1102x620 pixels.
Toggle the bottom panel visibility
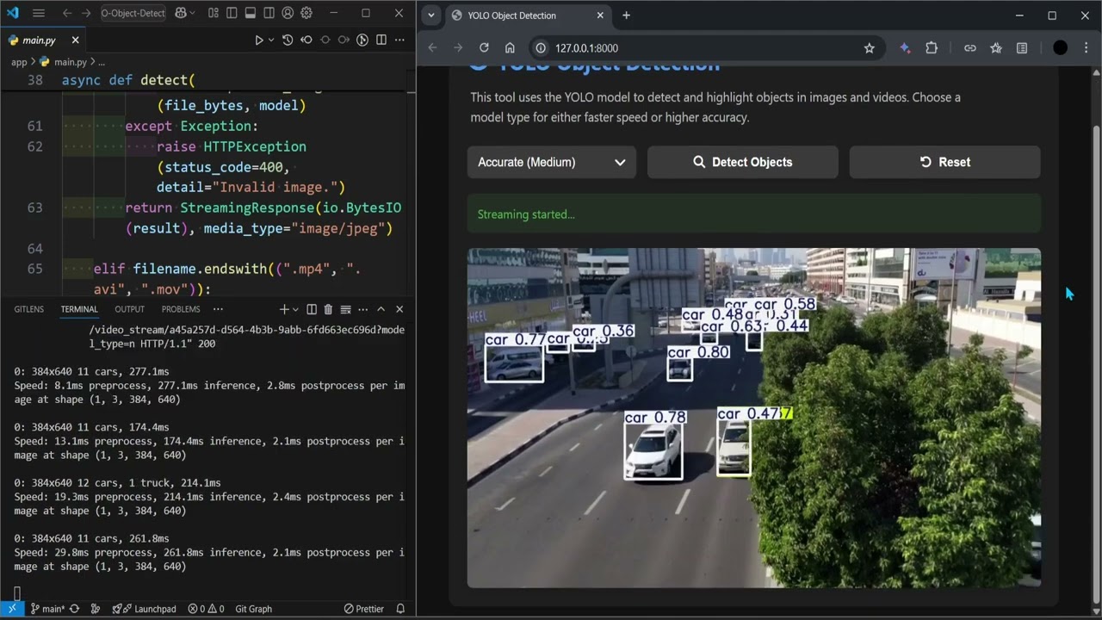click(x=250, y=13)
